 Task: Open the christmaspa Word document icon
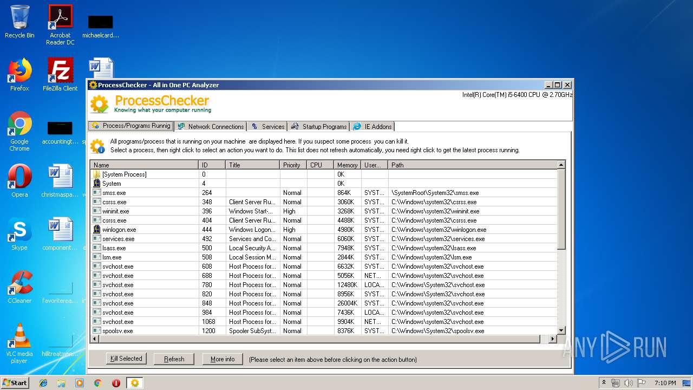60,181
